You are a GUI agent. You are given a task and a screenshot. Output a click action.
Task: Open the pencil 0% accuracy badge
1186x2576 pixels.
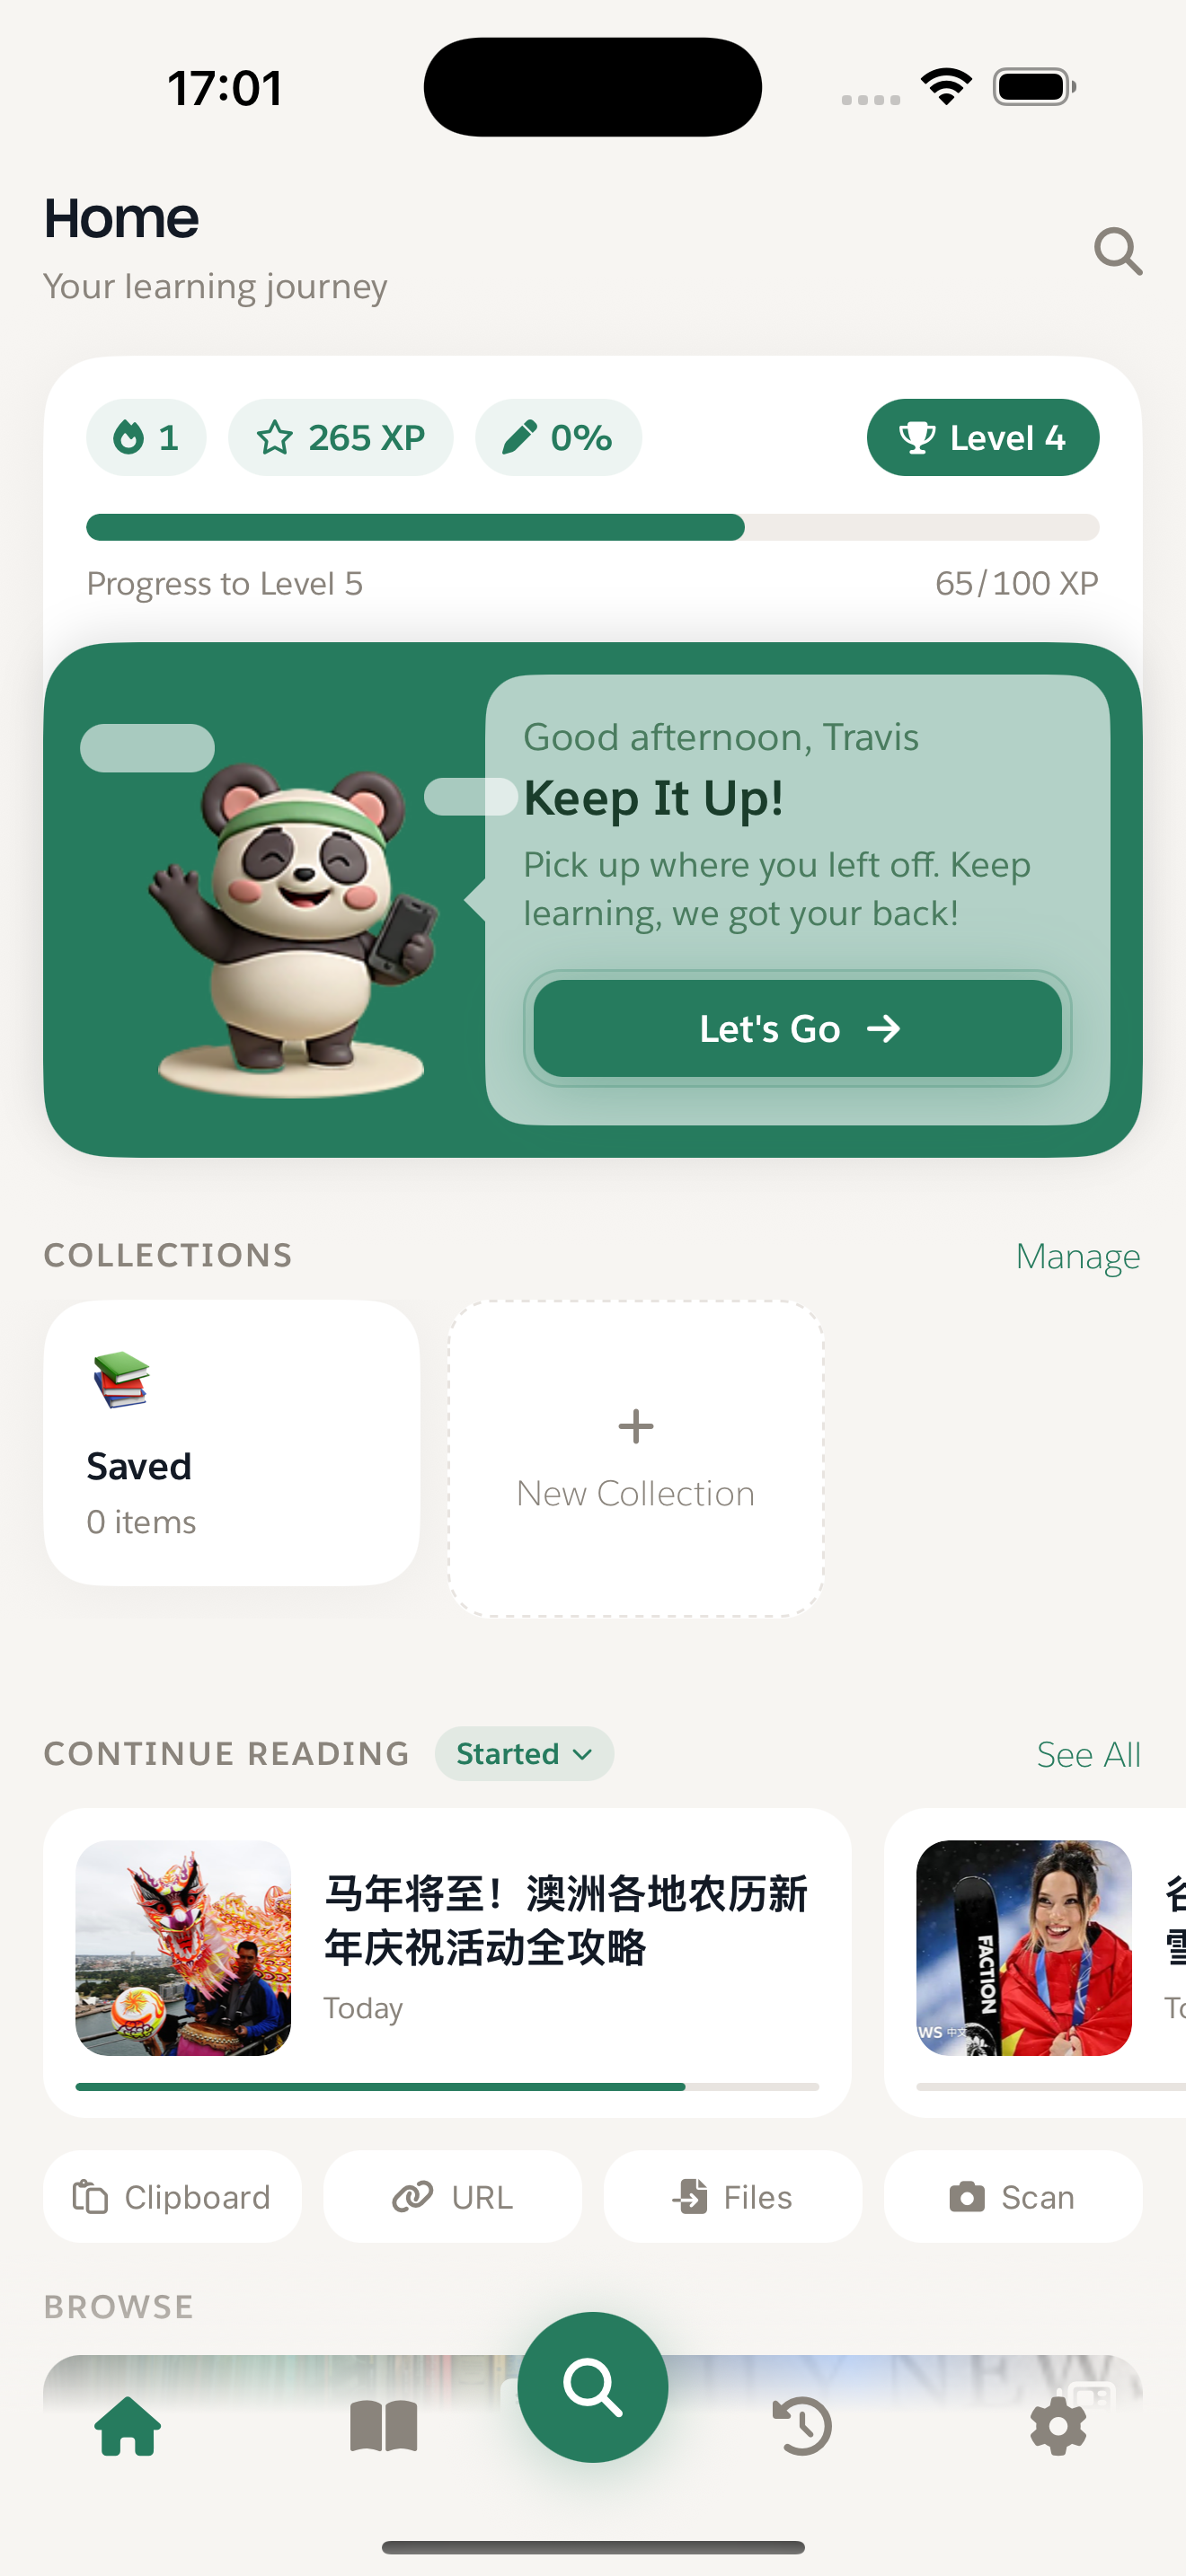click(x=558, y=437)
